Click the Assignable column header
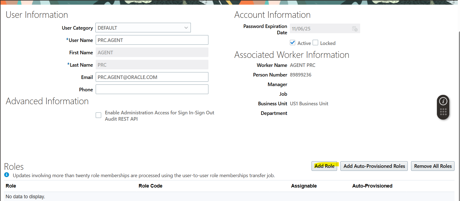The width and height of the screenshot is (460, 201). [x=304, y=186]
